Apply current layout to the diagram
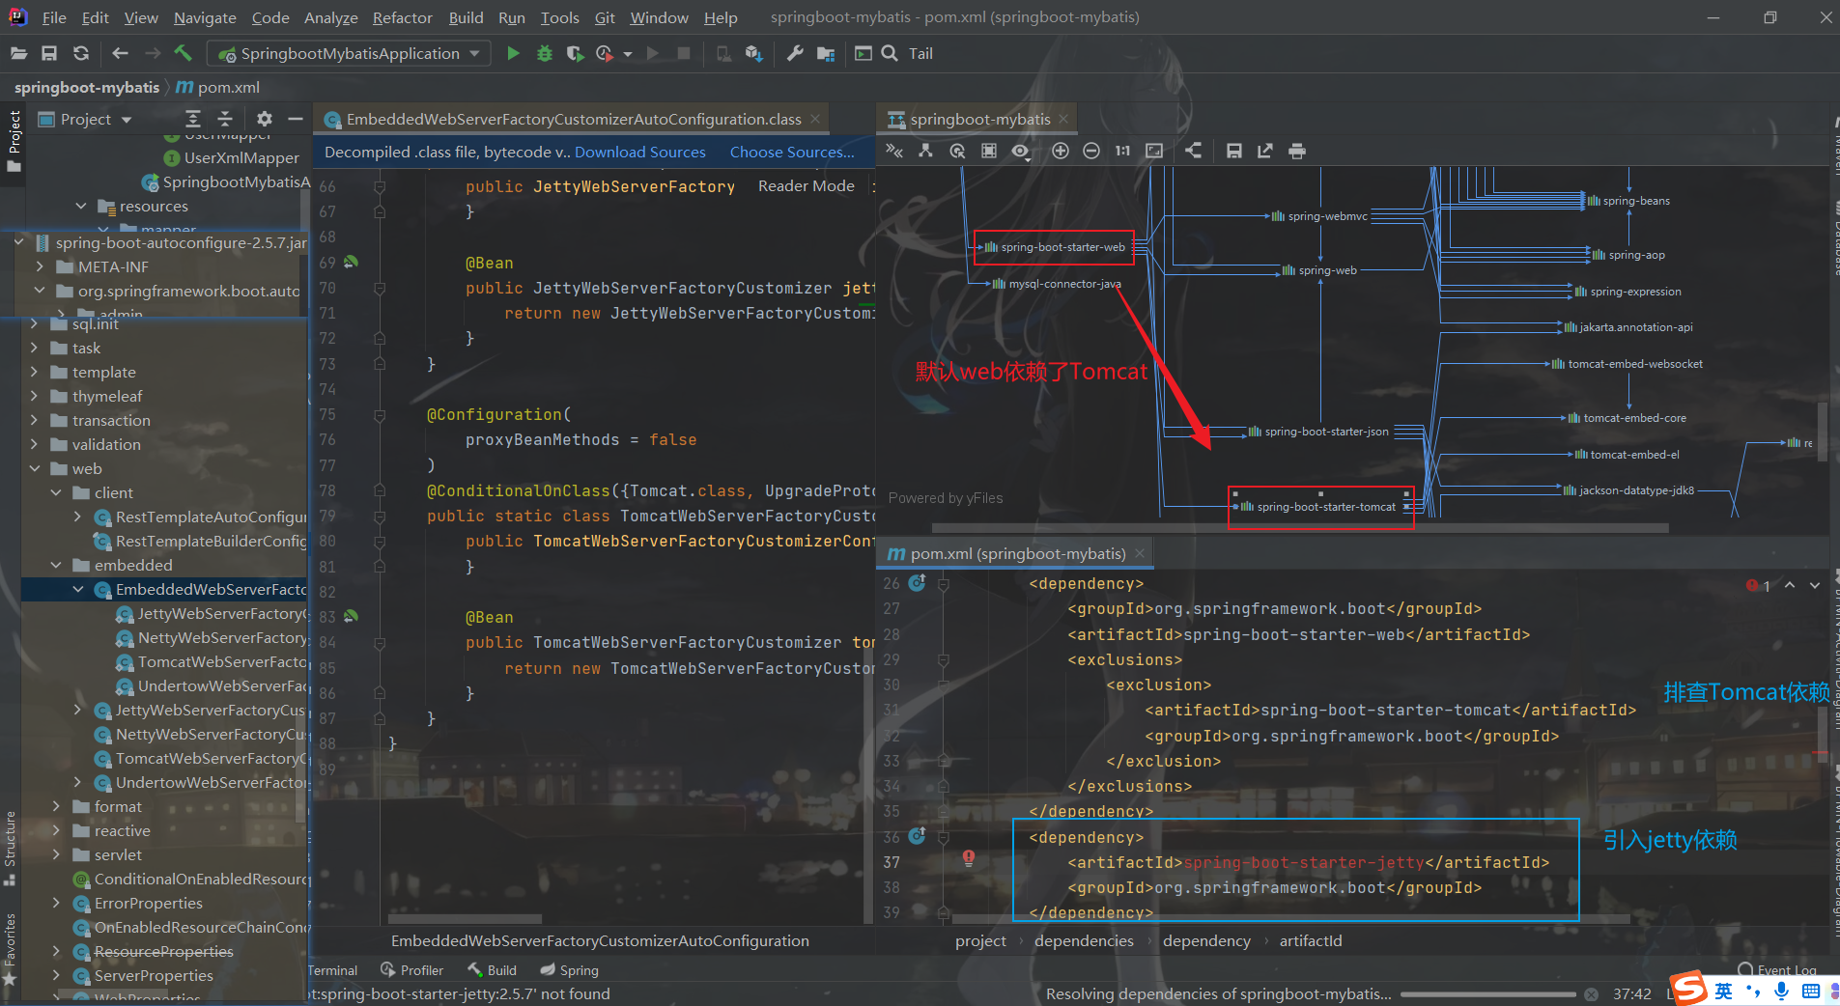Viewport: 1840px width, 1006px height. click(1194, 151)
